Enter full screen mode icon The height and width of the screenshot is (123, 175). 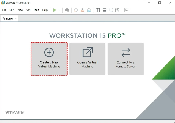coord(111,10)
